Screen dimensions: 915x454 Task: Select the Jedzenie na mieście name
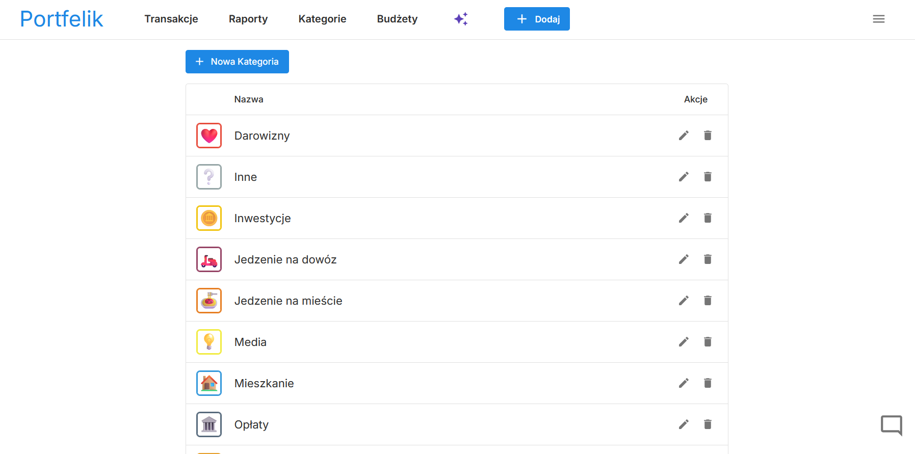[x=288, y=301]
